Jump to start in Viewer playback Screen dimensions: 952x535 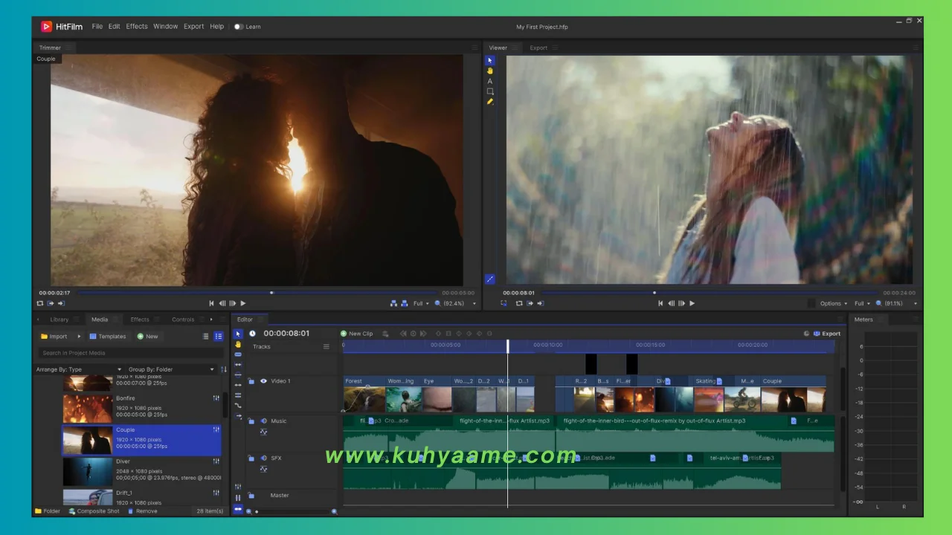pyautogui.click(x=660, y=303)
